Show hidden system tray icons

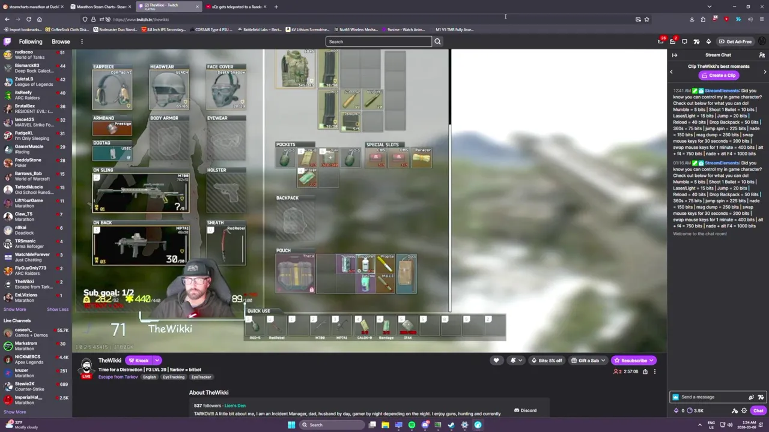(699, 425)
